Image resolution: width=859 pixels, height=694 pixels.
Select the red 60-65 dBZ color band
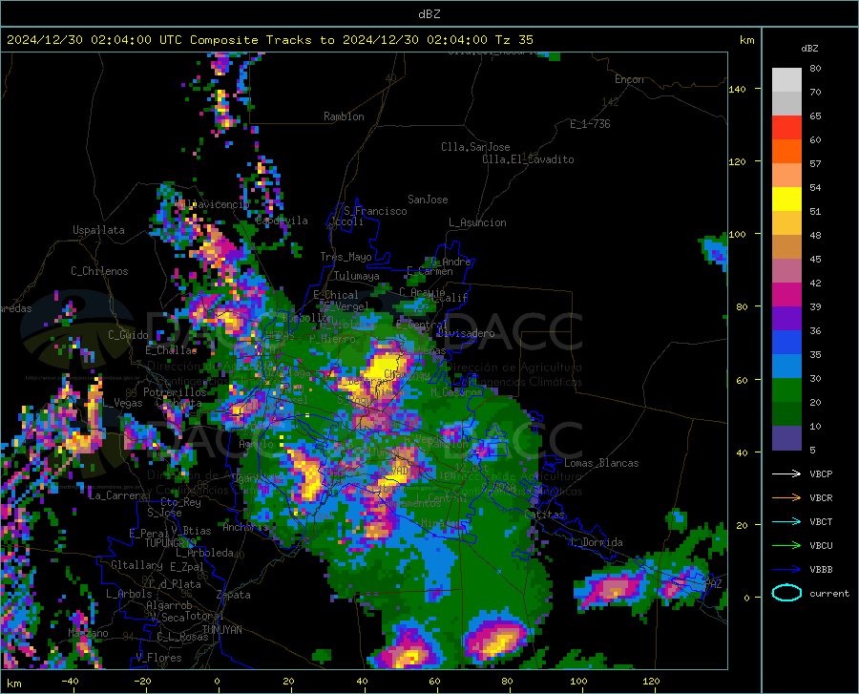pos(786,128)
